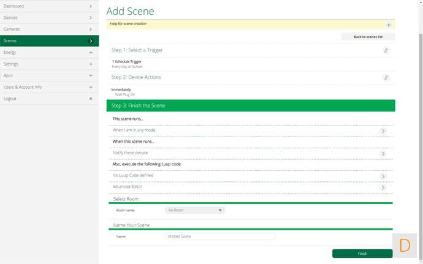Expand 'When I am in any mode' row
This screenshot has width=423, height=264.
pyautogui.click(x=383, y=131)
